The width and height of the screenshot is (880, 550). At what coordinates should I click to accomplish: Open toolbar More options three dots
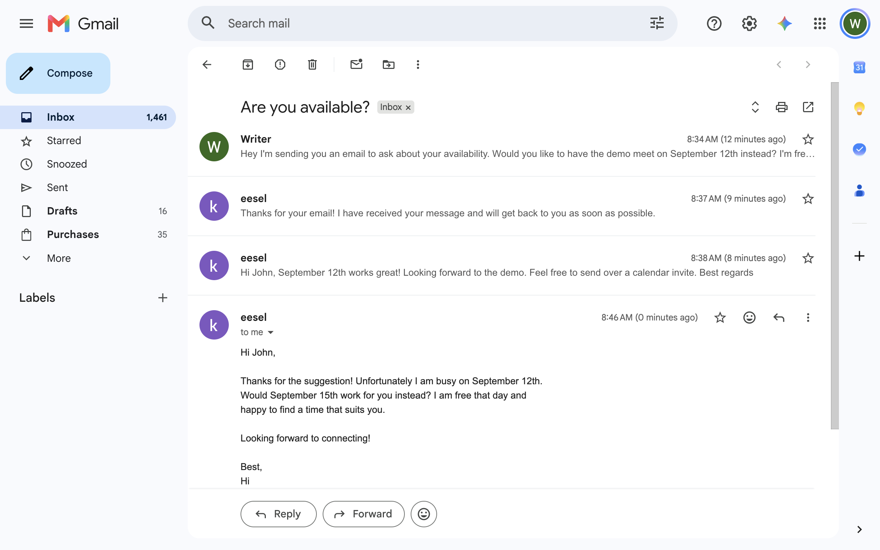tap(418, 65)
